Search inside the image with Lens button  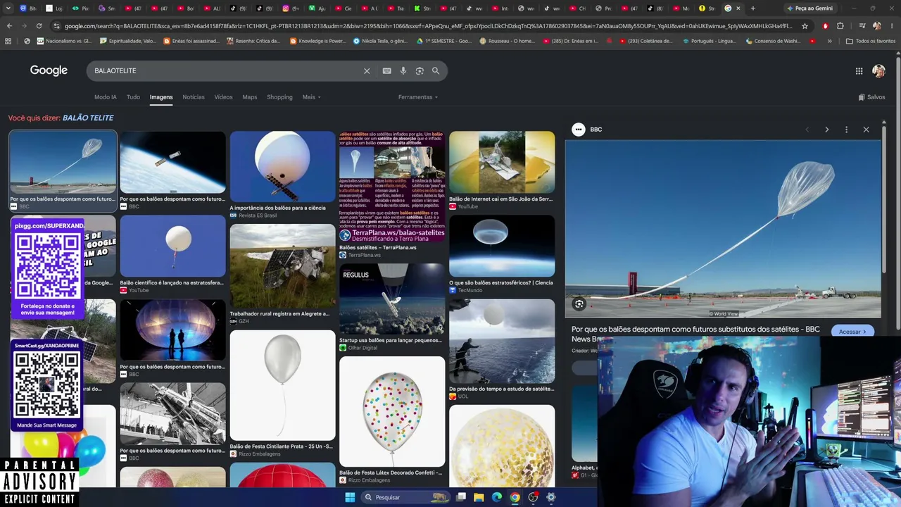click(579, 304)
